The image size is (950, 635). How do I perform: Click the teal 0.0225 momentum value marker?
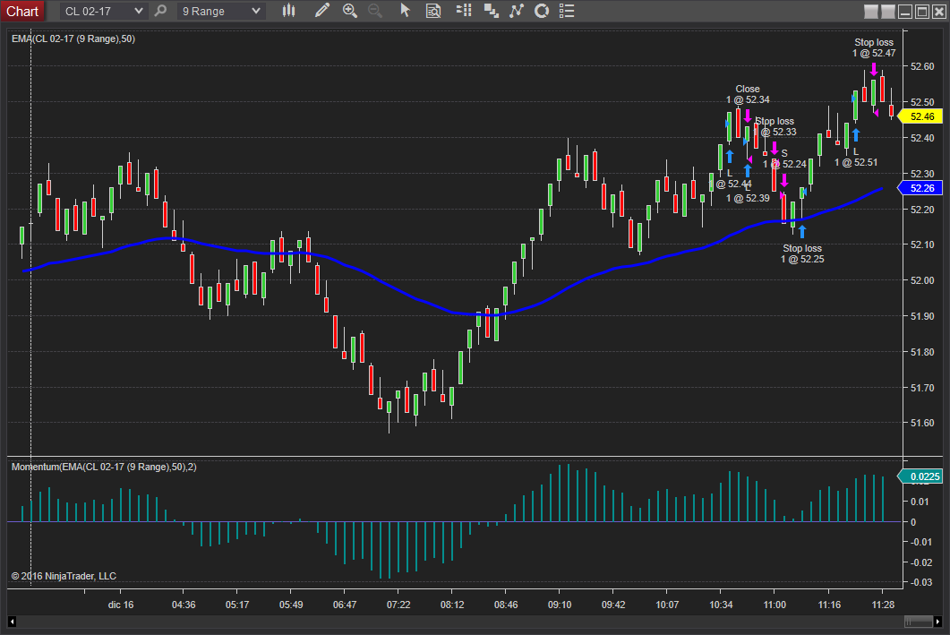920,476
